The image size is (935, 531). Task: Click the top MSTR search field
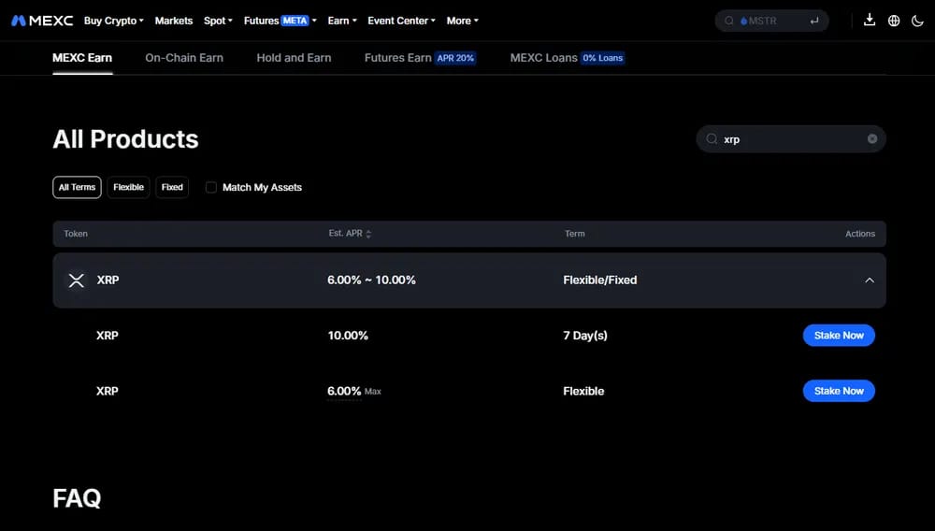(x=771, y=21)
